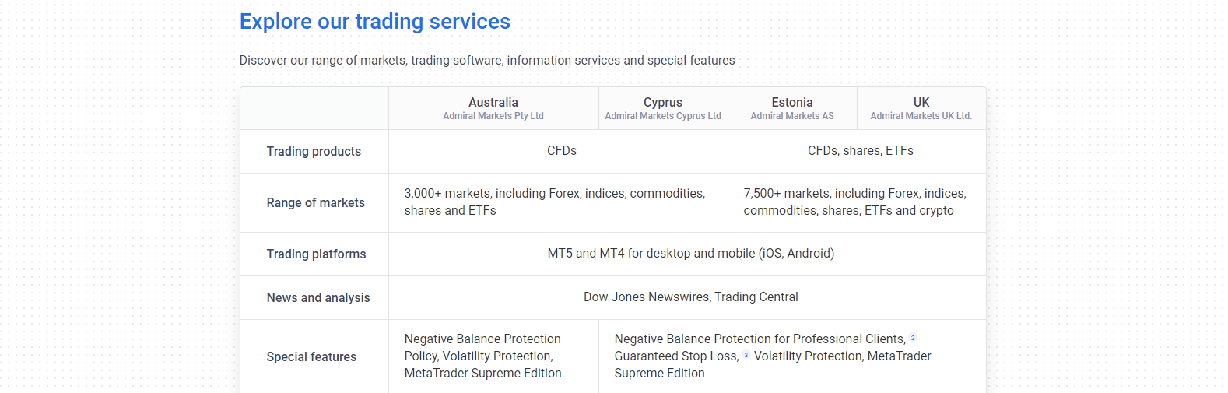
Task: Click the 'CFDs, shares, ETFs' cell
Action: pos(860,150)
